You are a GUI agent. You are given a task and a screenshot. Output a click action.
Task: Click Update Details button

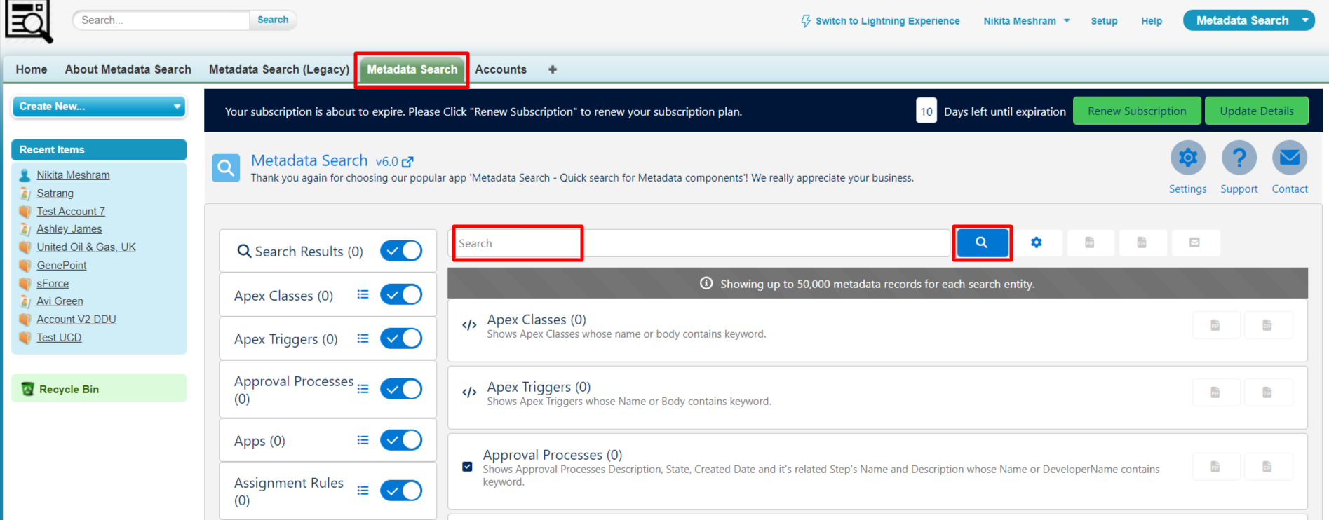coord(1257,111)
